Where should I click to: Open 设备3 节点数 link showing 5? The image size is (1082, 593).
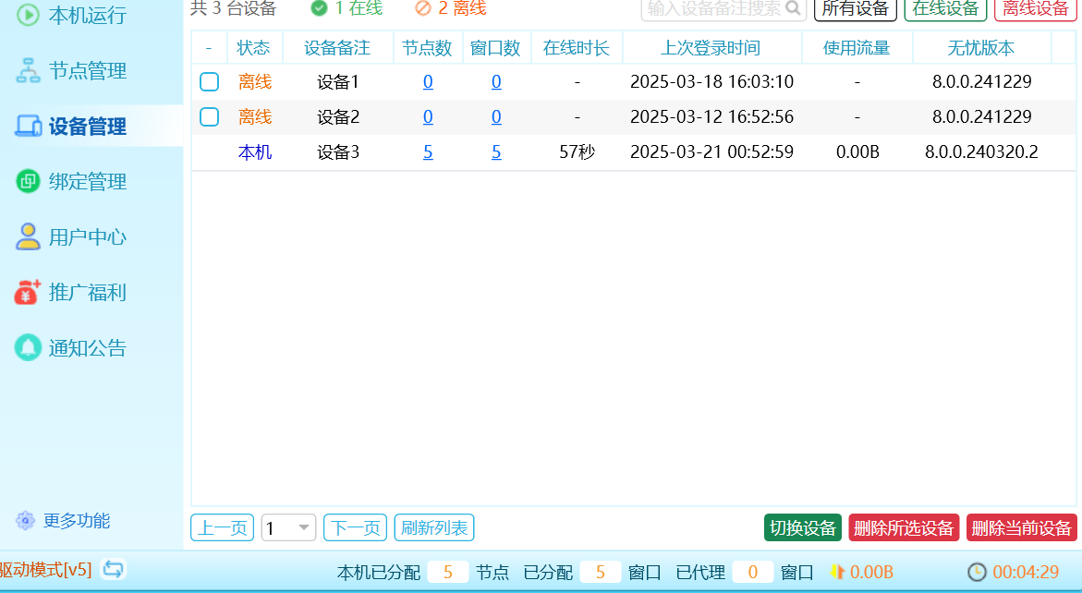[x=428, y=152]
